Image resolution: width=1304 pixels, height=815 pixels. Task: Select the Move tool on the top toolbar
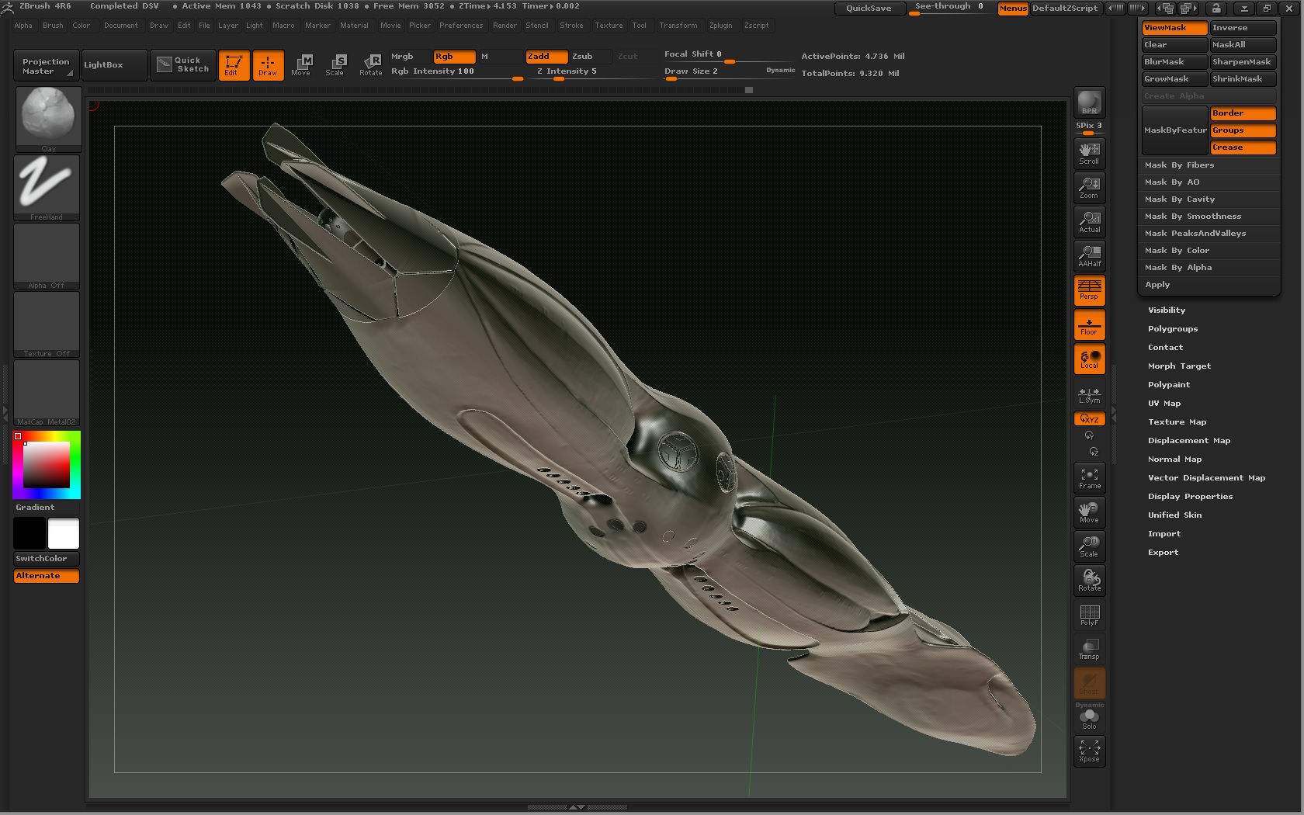coord(302,65)
